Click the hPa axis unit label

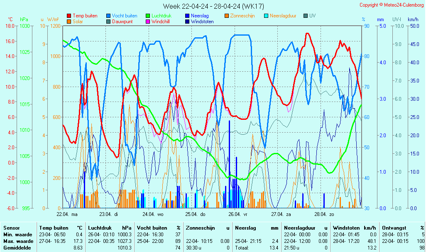pyautogui.click(x=24, y=19)
